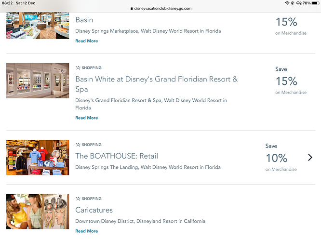Click shopping cart icon above Caricatures
The image size is (321, 241).
pos(78,199)
